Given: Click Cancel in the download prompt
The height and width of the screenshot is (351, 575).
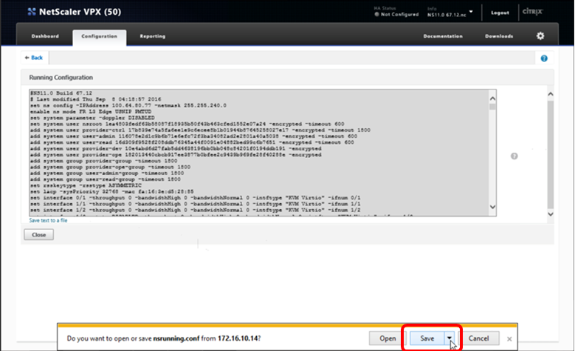Looking at the screenshot, I should click(x=478, y=338).
